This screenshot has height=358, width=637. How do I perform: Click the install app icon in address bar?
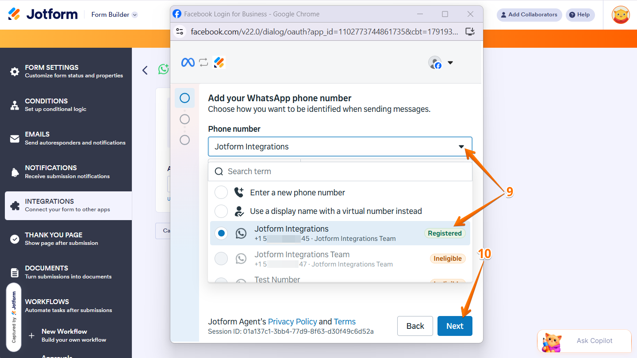coord(470,31)
